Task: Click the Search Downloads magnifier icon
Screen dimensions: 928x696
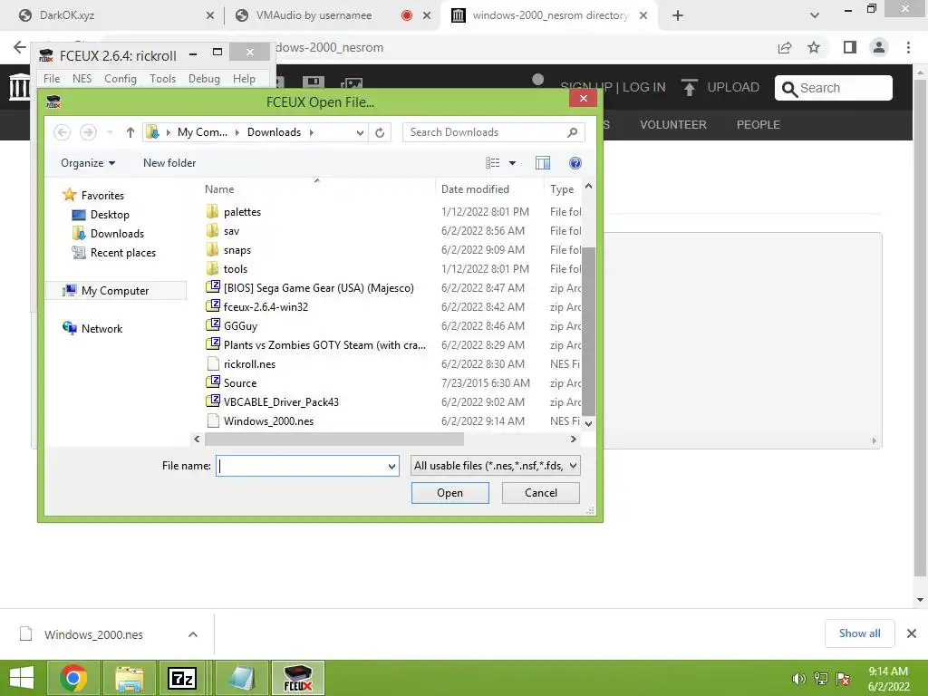Action: tap(573, 132)
